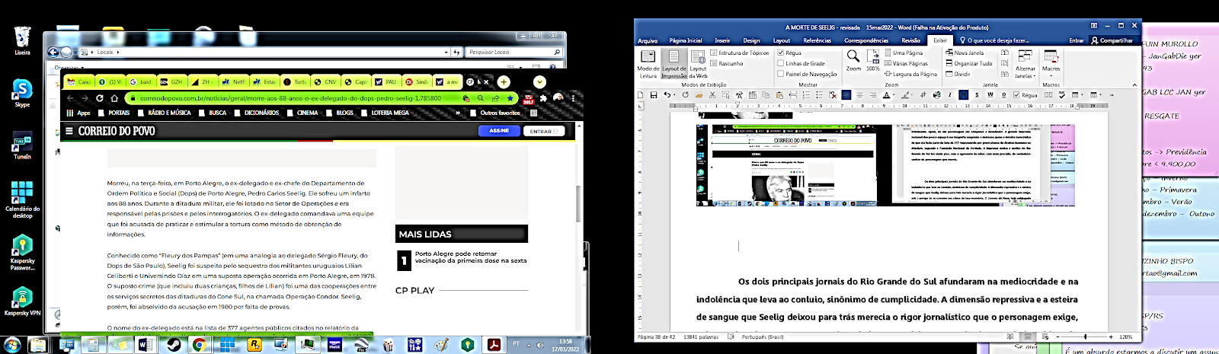Image resolution: width=1219 pixels, height=354 pixels.
Task: Enable the Painel de Navegação checkbox
Action: click(807, 74)
